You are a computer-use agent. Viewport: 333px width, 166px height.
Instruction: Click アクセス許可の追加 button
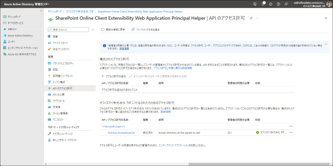(x=114, y=76)
